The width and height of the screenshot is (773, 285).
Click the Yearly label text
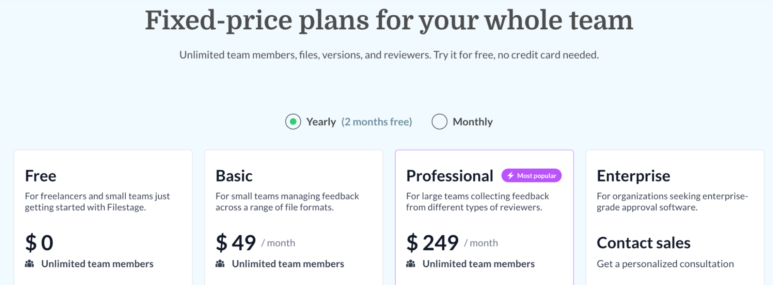(321, 122)
